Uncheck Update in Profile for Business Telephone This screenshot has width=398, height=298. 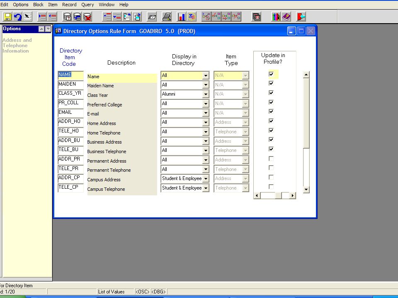click(271, 149)
